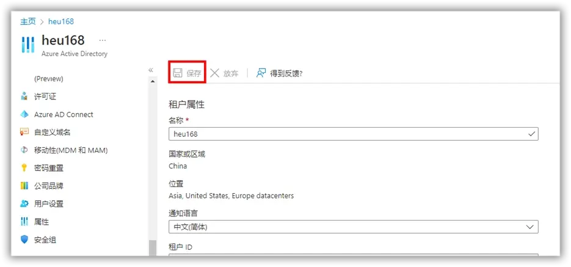Click the 用户设置 gear icon

pos(24,203)
